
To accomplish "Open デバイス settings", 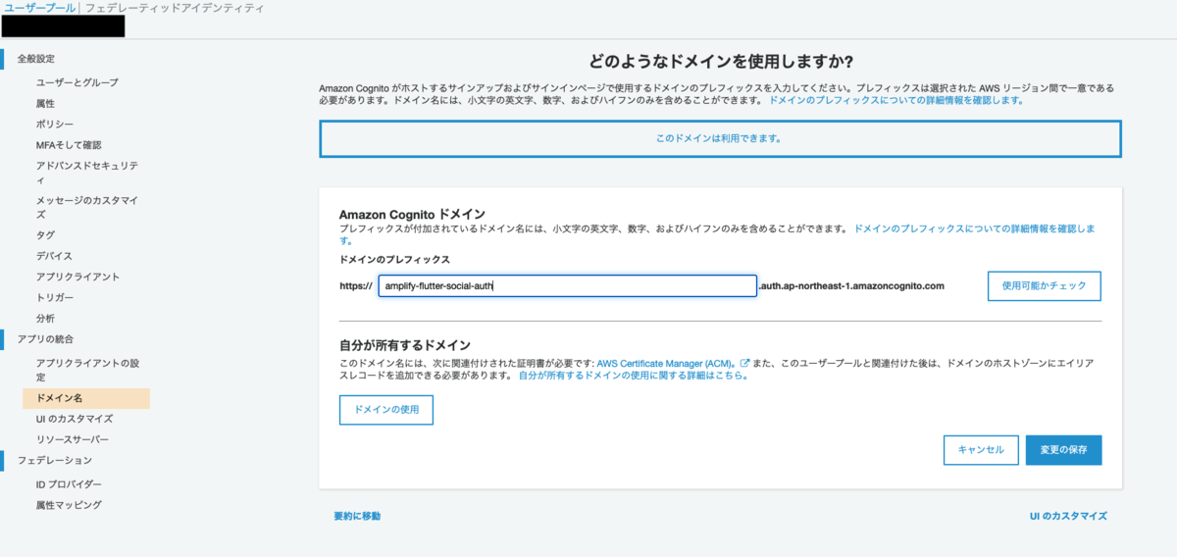I will pyautogui.click(x=54, y=255).
